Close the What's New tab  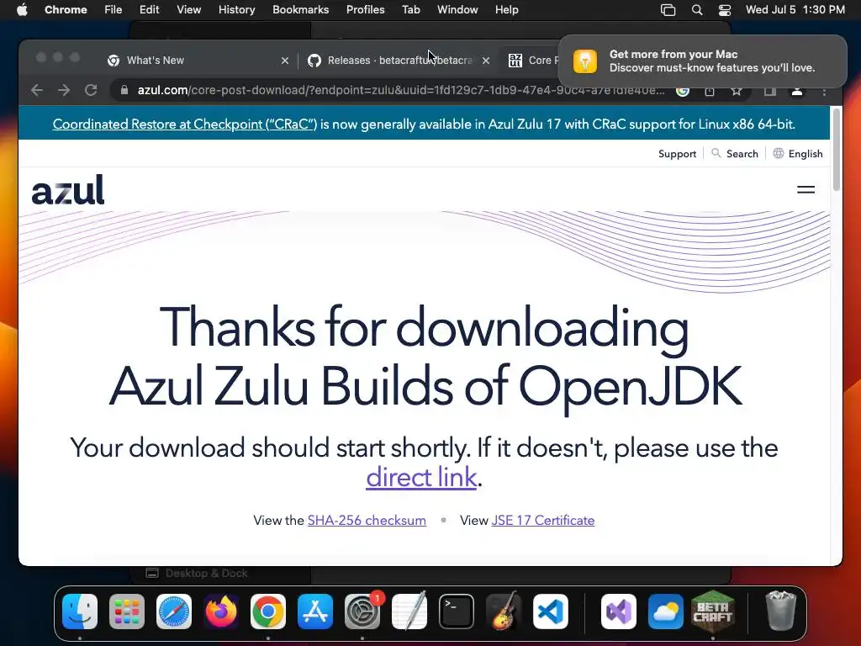(x=284, y=61)
